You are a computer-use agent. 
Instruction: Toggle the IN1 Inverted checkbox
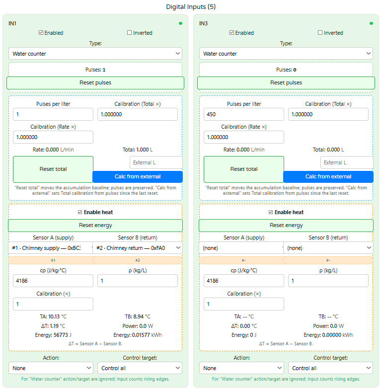[129, 33]
